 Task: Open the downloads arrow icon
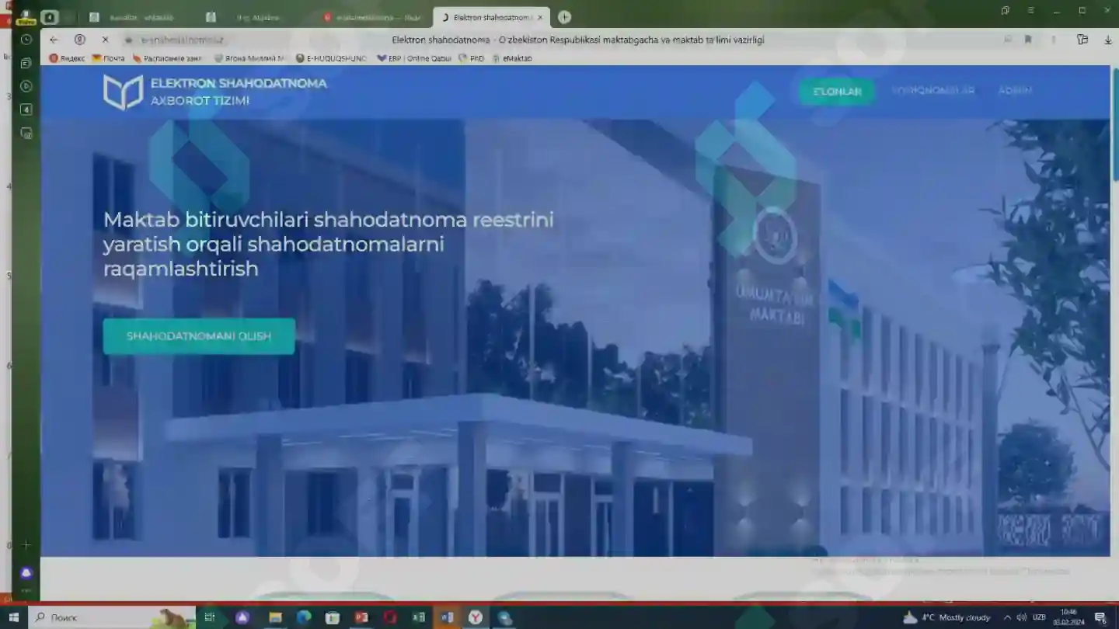click(1108, 40)
